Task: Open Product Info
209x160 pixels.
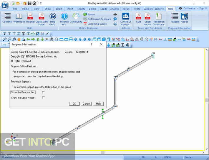Action: click(x=64, y=19)
